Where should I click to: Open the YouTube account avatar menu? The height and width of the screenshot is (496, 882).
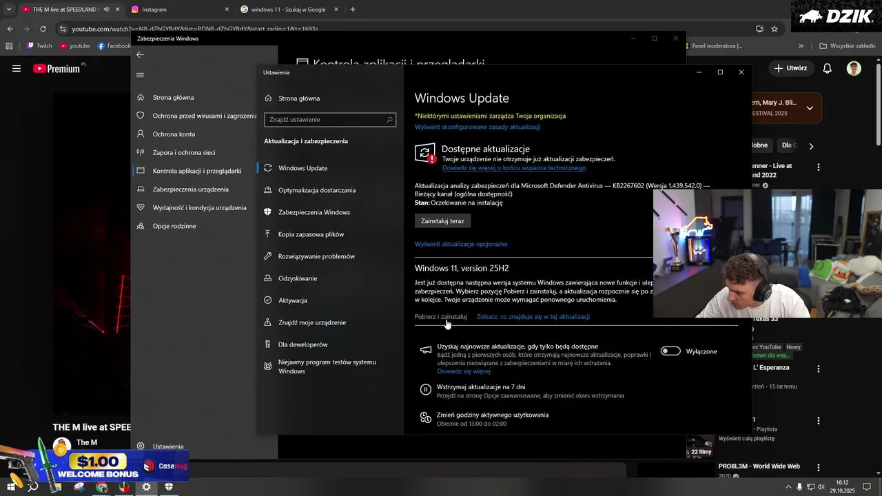(854, 68)
